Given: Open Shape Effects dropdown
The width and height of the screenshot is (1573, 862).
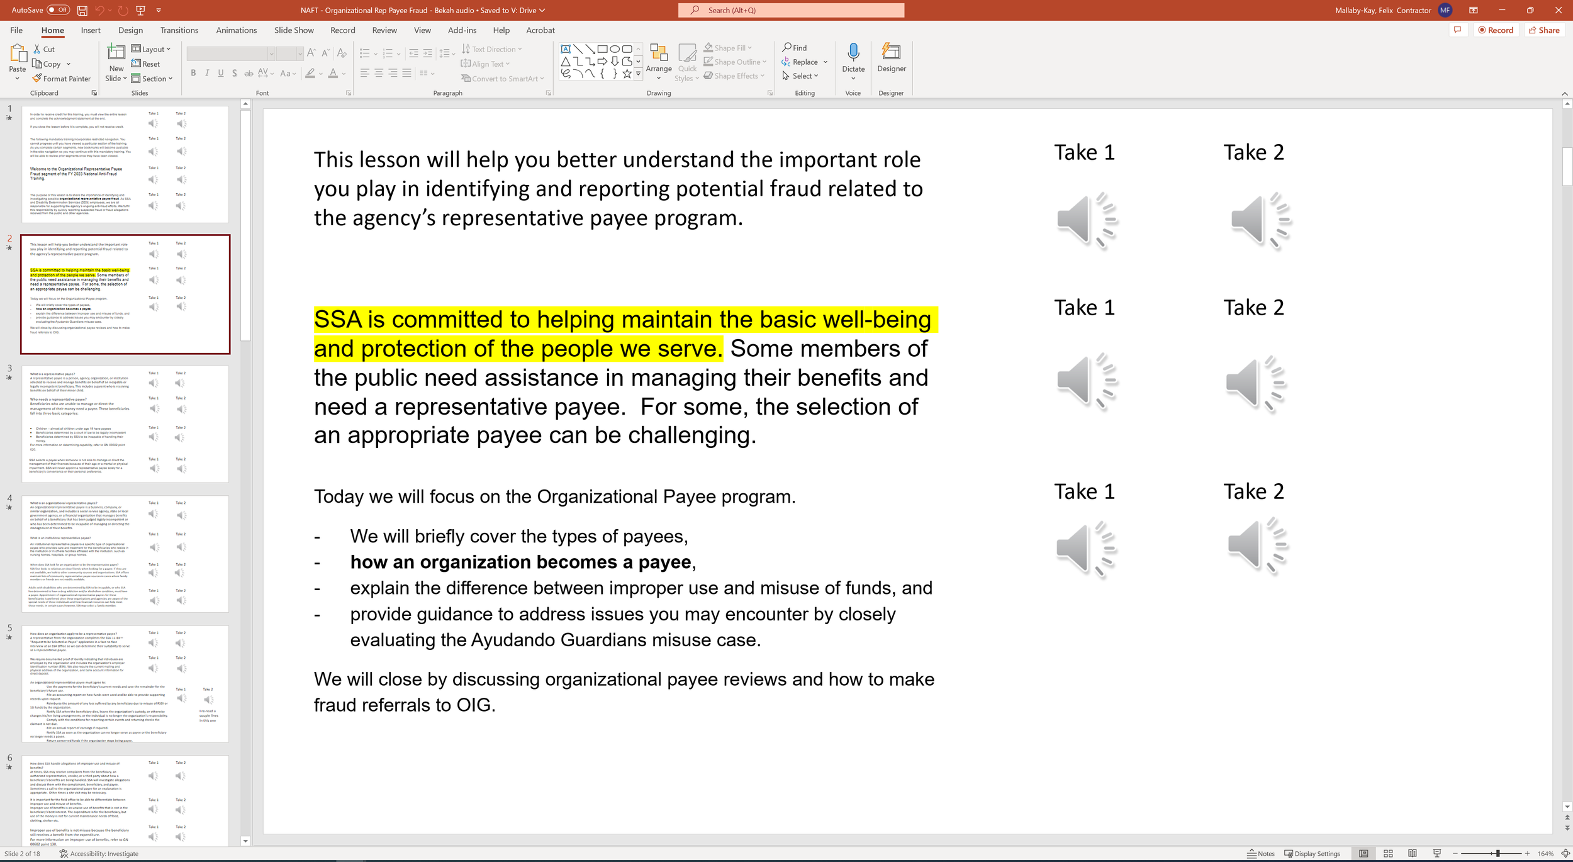Looking at the screenshot, I should click(734, 76).
